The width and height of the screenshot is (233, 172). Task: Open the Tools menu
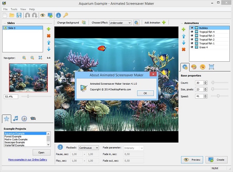(x=14, y=9)
